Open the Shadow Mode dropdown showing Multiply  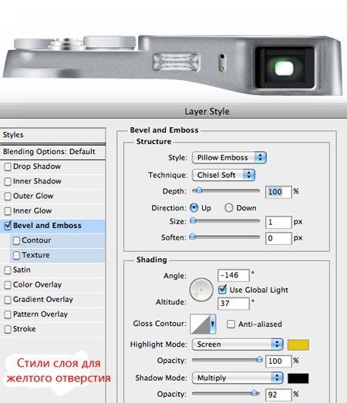[238, 378]
